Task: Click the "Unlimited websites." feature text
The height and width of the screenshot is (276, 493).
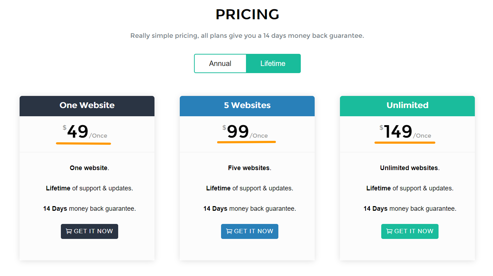Action: coord(410,168)
